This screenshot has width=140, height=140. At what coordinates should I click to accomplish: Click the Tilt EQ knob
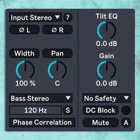pos(106,30)
